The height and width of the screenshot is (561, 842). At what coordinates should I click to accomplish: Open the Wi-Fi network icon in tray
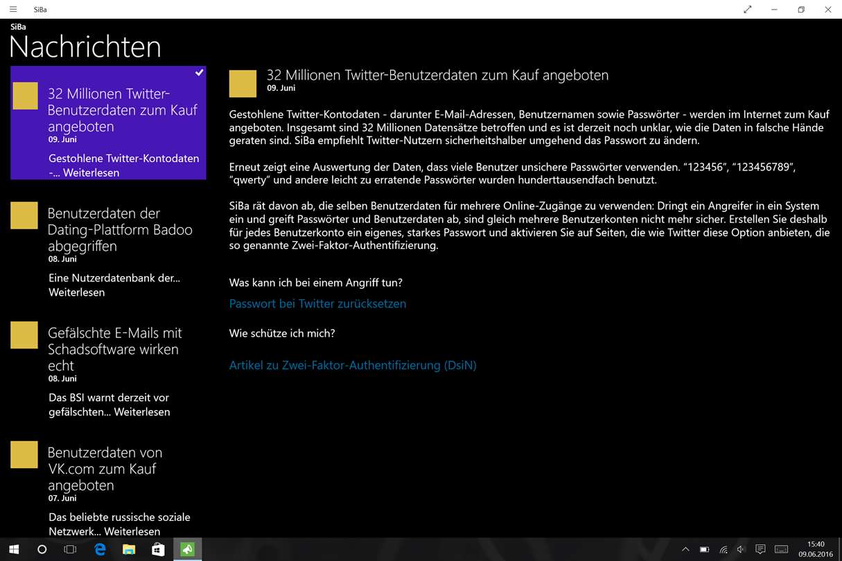pos(723,549)
